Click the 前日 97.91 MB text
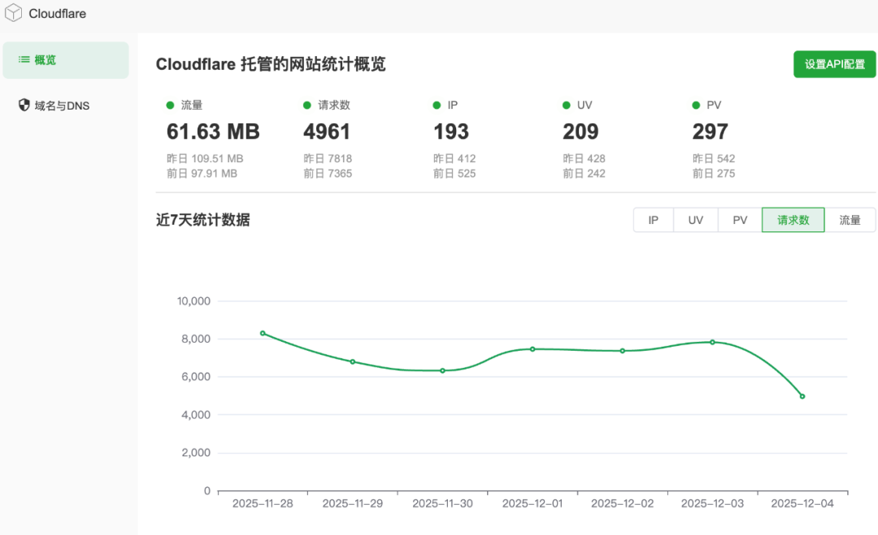The height and width of the screenshot is (535, 878). tap(202, 174)
